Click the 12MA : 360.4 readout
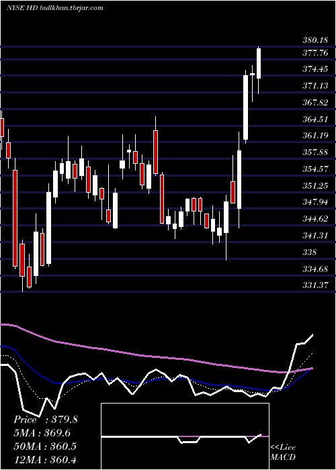This screenshot has height=470, width=336. tap(45, 459)
